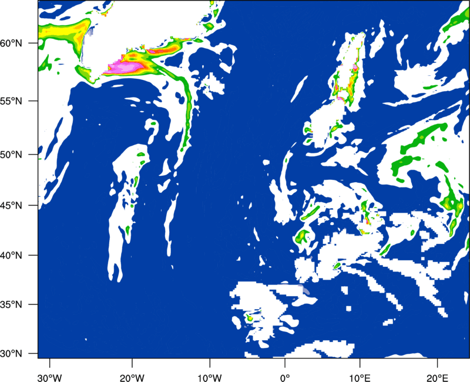The height and width of the screenshot is (382, 470).
Task: Click the 60°N latitude label
Action: 11,43
